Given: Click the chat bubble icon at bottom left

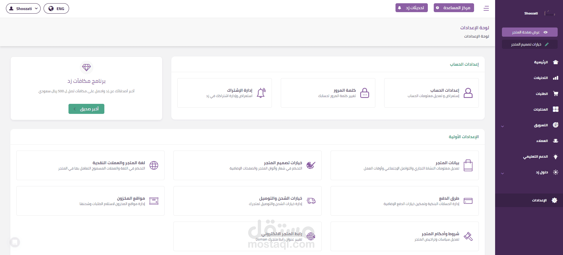Looking at the screenshot, I should click(x=15, y=242).
